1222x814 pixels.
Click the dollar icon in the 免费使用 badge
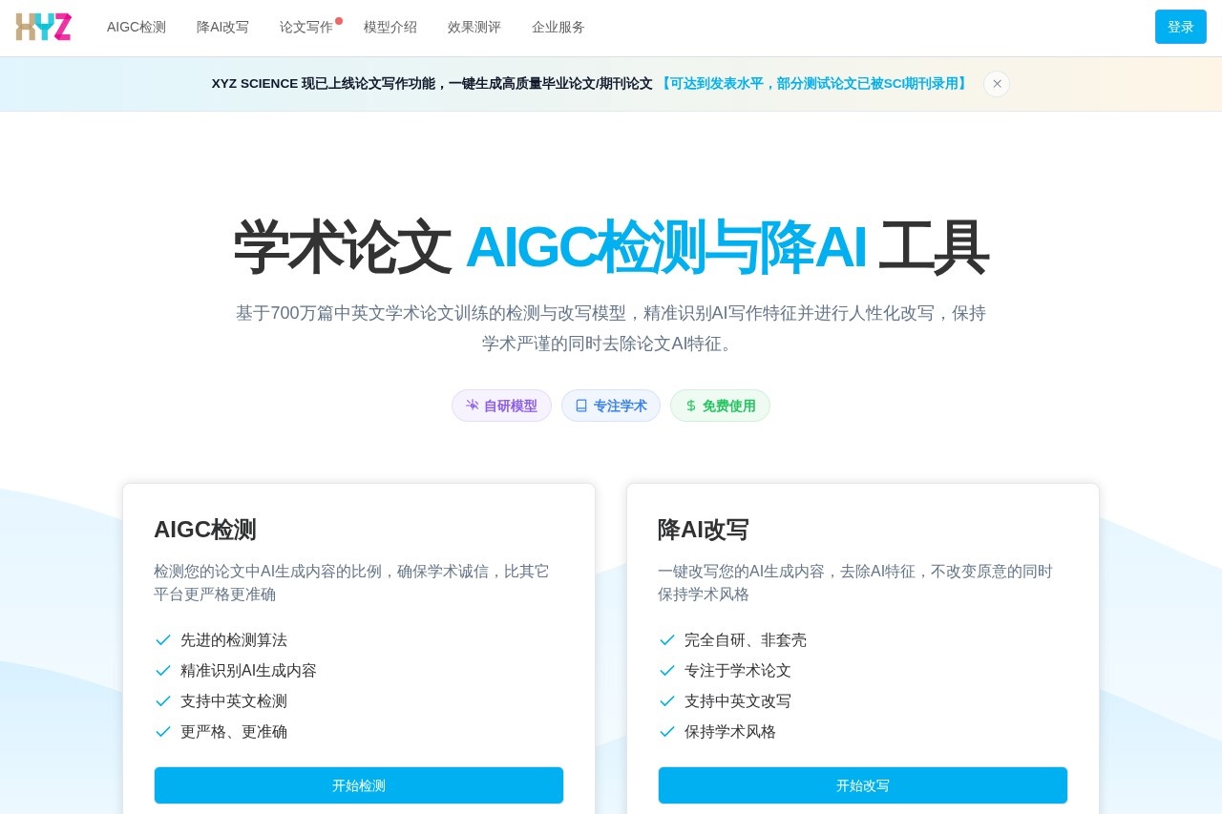pos(689,406)
